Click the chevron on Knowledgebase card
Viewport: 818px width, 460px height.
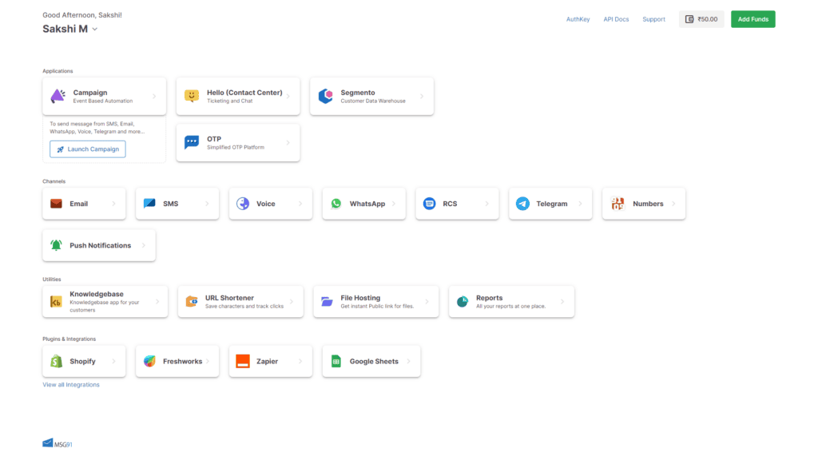pos(157,301)
